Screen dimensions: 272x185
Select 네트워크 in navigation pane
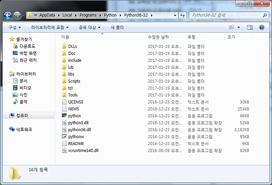[x=24, y=129]
